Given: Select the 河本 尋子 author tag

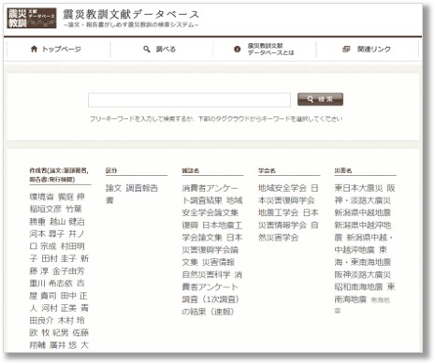Looking at the screenshot, I should click(47, 234).
